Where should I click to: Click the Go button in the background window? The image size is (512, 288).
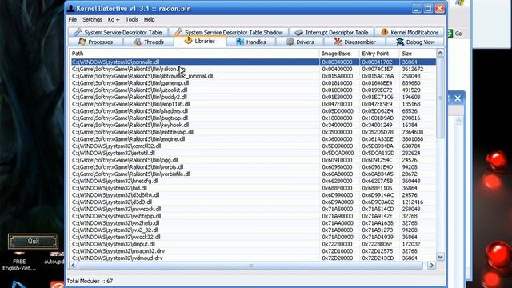tap(455, 34)
